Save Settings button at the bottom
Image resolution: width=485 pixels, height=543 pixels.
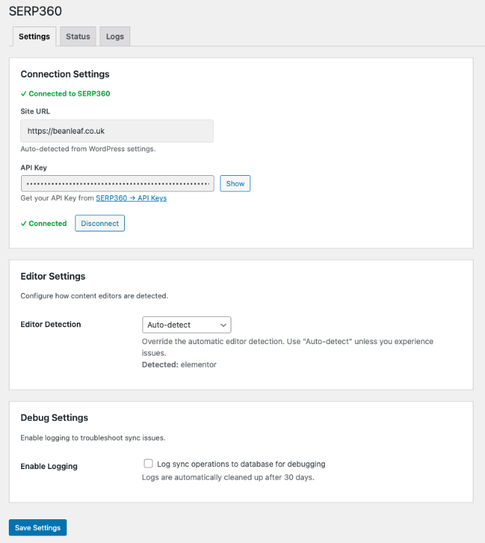pos(38,527)
